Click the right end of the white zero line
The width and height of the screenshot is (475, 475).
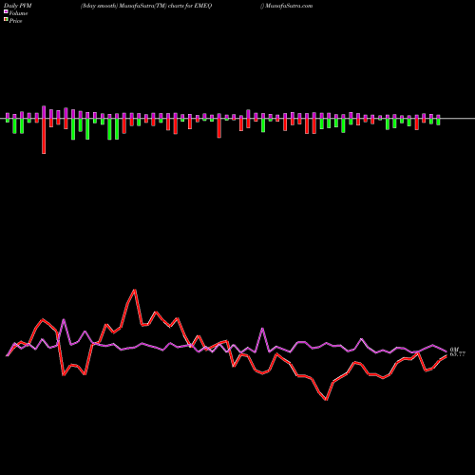[473, 119]
